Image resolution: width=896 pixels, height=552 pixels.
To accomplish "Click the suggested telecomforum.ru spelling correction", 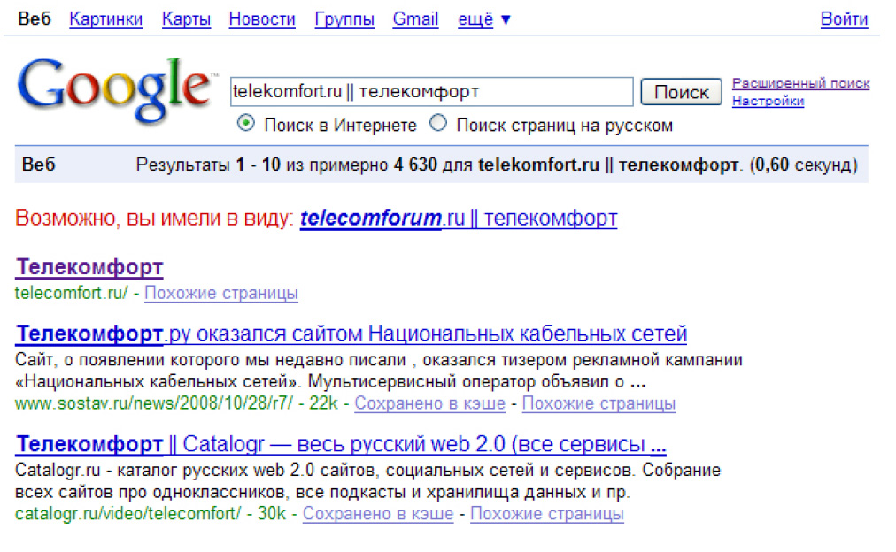I will (x=459, y=218).
